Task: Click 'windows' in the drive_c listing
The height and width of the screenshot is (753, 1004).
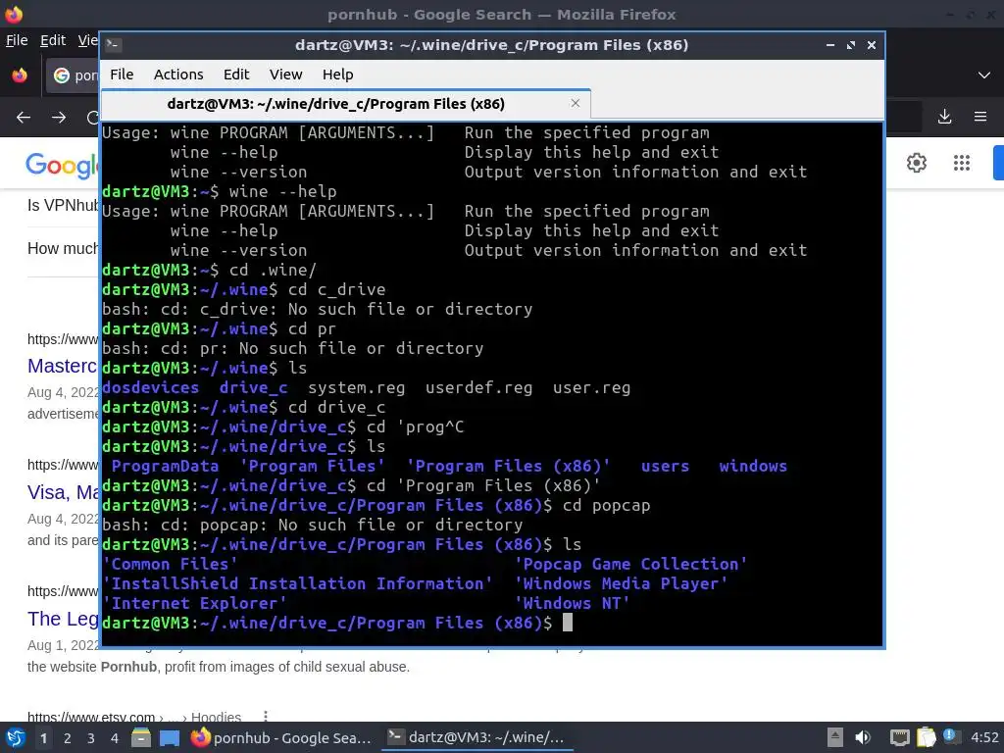Action: 753,466
